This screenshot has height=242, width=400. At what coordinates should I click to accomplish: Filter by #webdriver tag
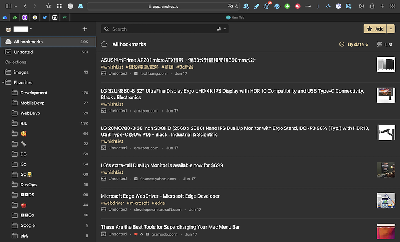point(112,203)
